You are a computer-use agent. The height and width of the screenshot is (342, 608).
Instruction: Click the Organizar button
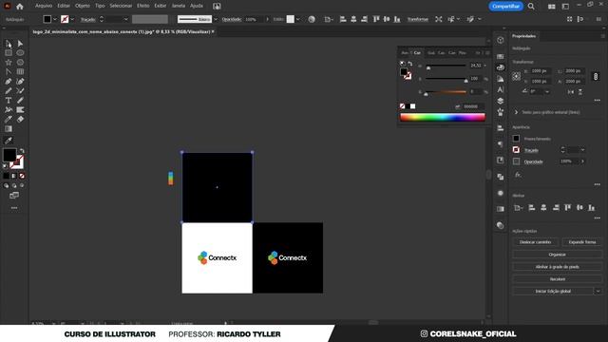click(558, 255)
